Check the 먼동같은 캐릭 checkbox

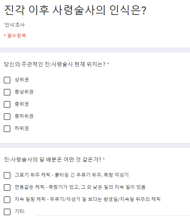7,188
